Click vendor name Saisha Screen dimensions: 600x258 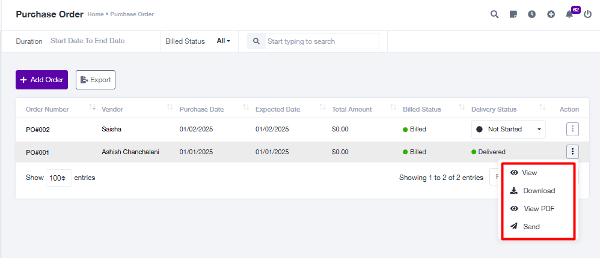[112, 130]
